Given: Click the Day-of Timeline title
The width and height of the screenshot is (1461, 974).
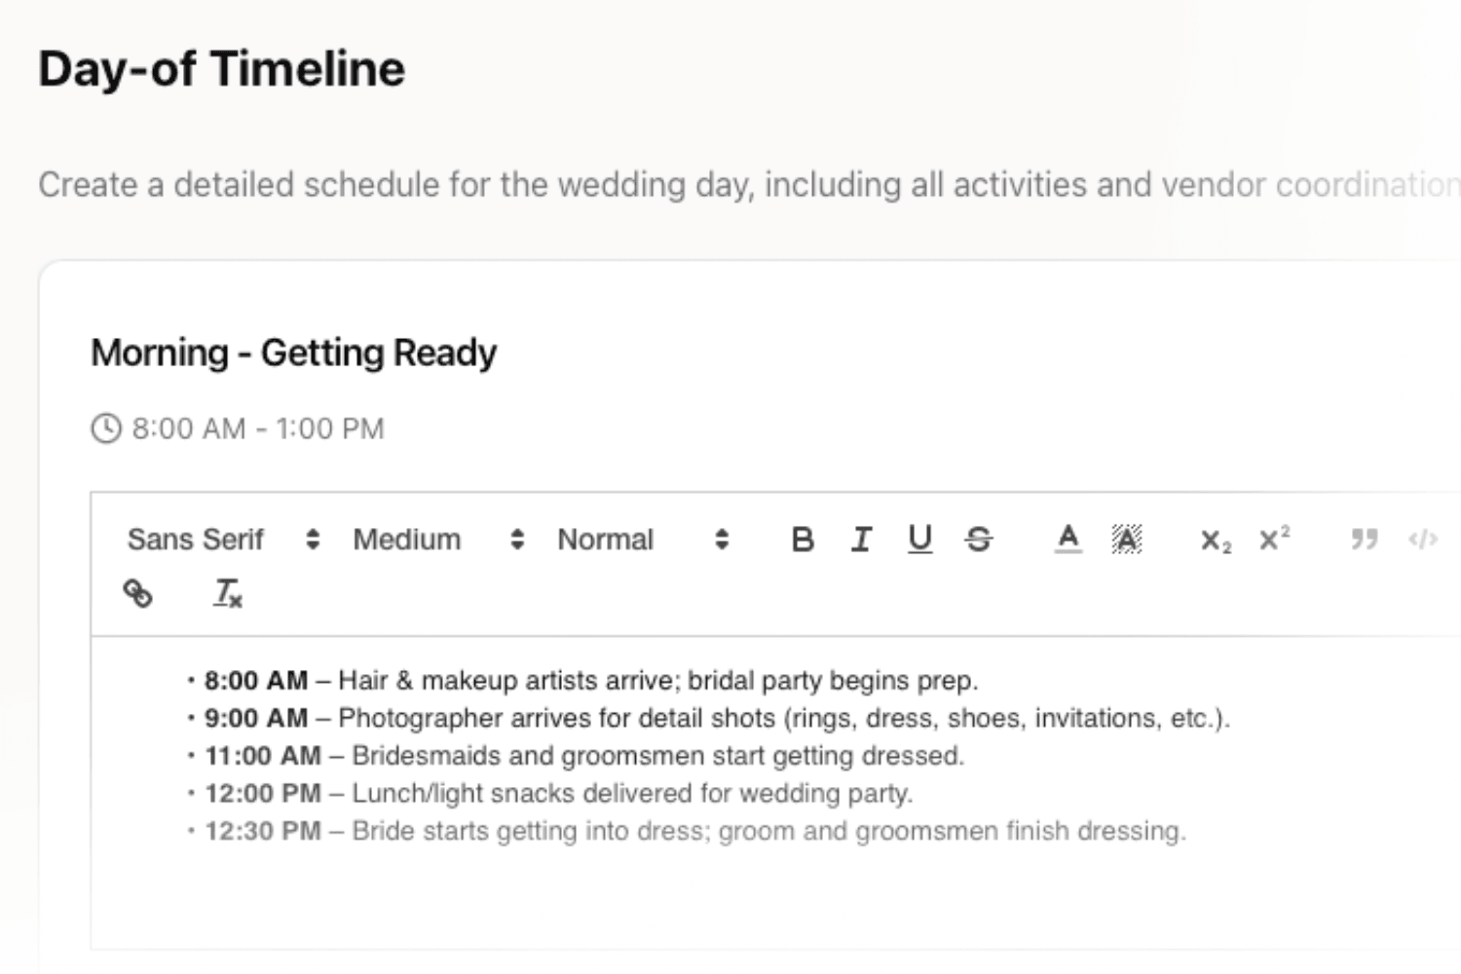Looking at the screenshot, I should coord(221,69).
